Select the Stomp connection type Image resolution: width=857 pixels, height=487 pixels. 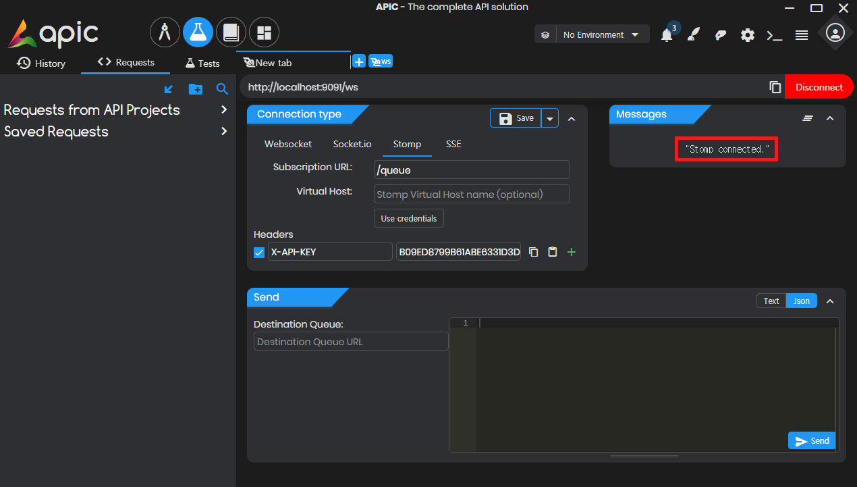[407, 144]
